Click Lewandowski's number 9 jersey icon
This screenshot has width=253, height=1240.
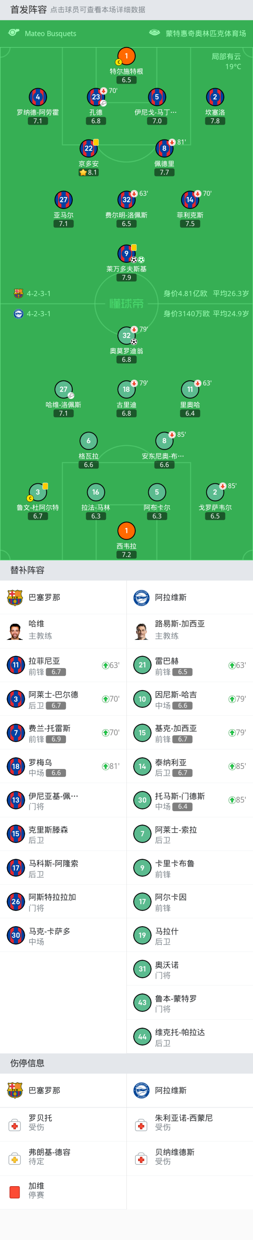[x=126, y=253]
